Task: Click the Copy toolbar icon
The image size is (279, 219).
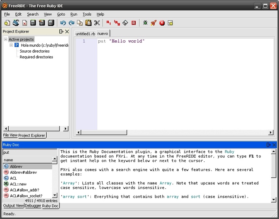Action: pos(80,23)
